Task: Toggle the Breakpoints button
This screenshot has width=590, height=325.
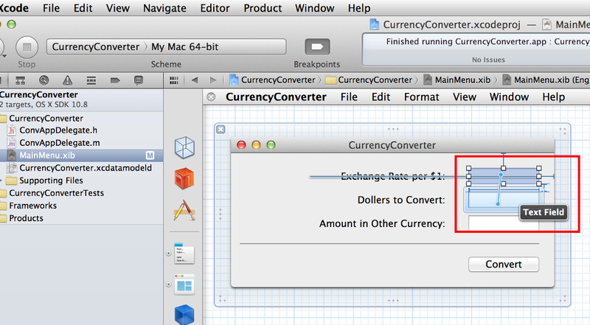Action: tap(317, 47)
